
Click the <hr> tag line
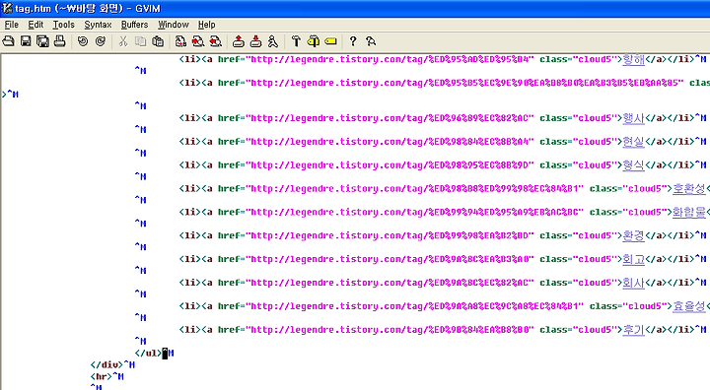click(101, 376)
